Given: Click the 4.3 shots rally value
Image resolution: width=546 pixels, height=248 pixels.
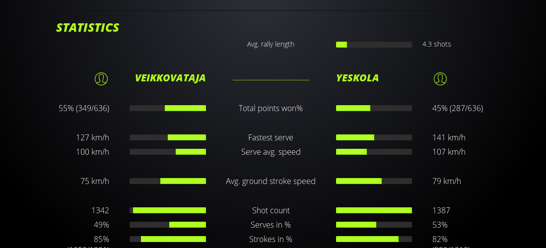Looking at the screenshot, I should point(436,44).
